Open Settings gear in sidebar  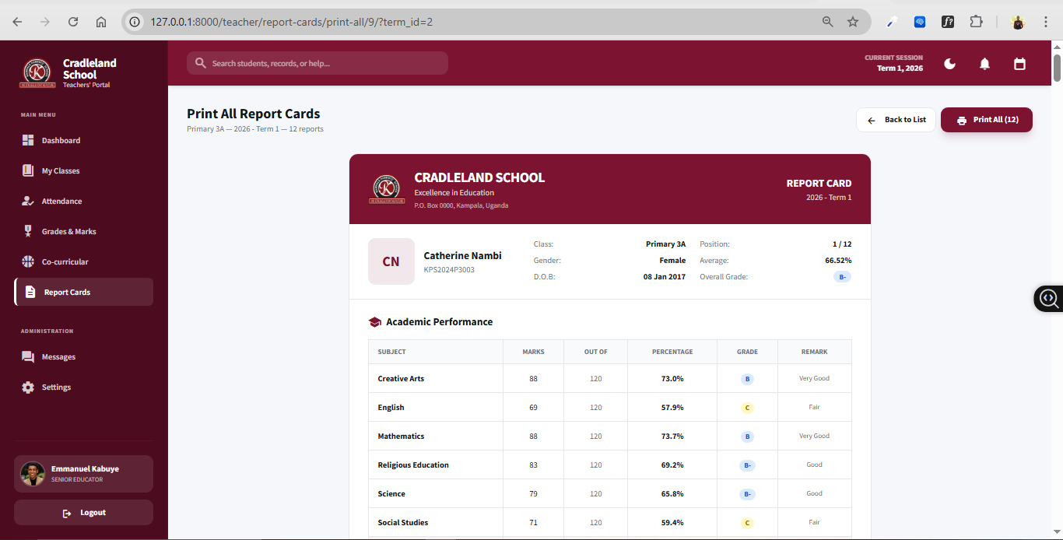[x=28, y=387]
